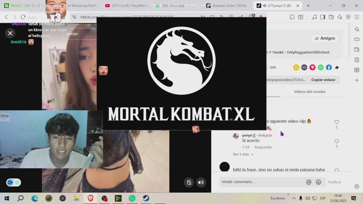Click the Mortal Kombat XL splash screen
Screen dimensions: 363x204
181,74
